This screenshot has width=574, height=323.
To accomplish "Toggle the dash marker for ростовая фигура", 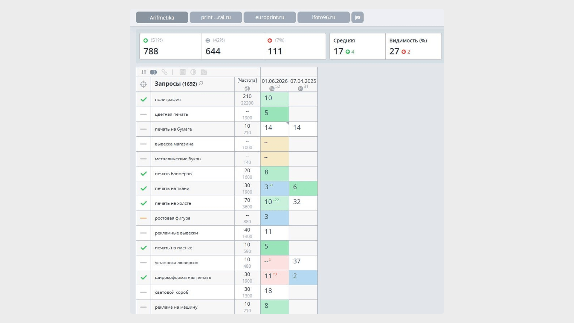I will point(143,218).
